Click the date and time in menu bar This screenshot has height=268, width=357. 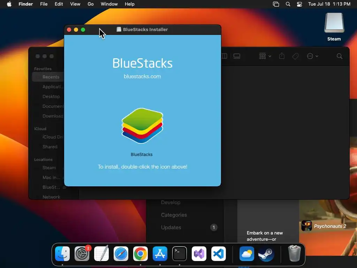(329, 4)
